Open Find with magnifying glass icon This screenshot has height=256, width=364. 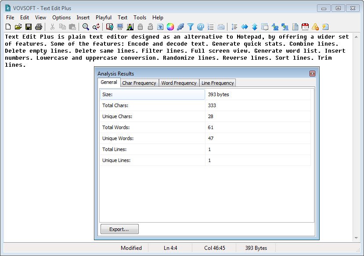(x=86, y=27)
